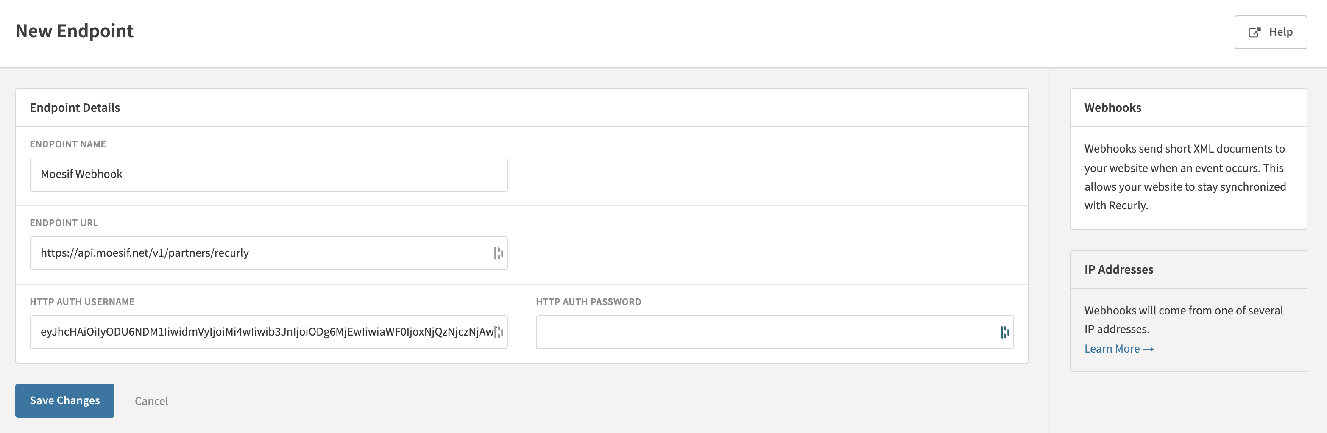Select the HTTP Auth Username field

(x=258, y=332)
